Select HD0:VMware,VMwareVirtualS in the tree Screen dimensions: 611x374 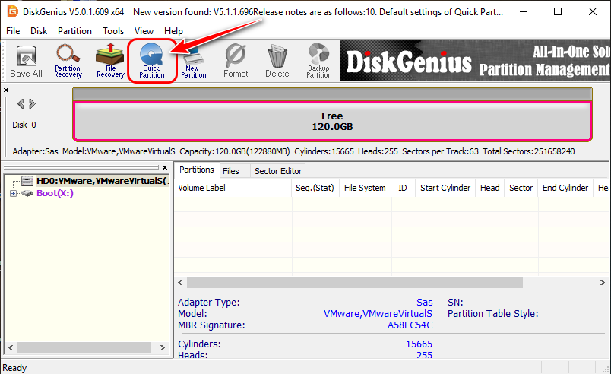click(103, 181)
